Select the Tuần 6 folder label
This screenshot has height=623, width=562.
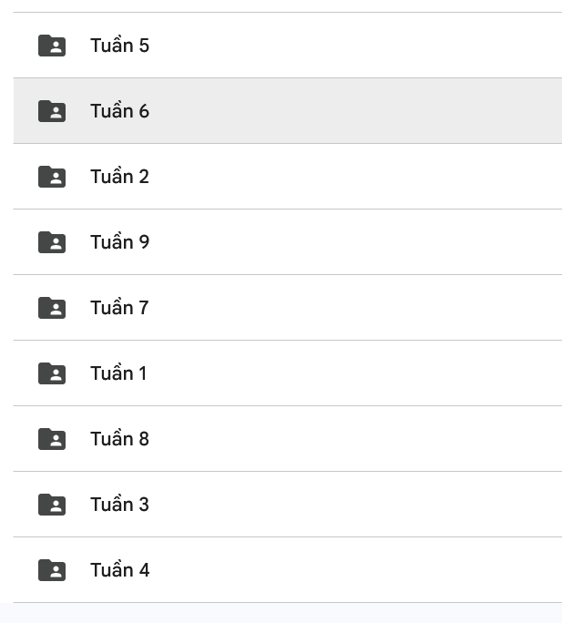click(119, 111)
